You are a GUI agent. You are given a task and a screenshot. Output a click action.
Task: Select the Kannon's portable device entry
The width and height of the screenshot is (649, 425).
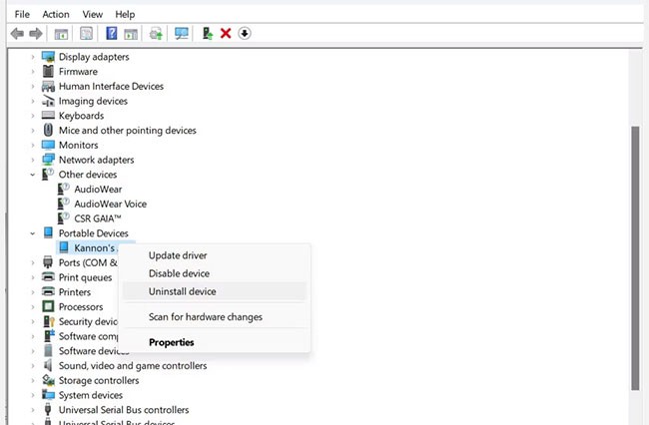click(95, 247)
